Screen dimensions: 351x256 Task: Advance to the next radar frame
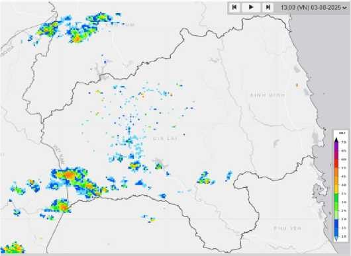tap(268, 7)
